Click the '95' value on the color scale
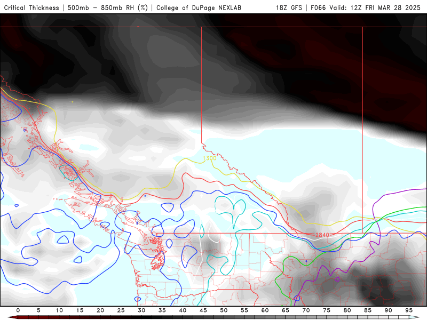 409,310
